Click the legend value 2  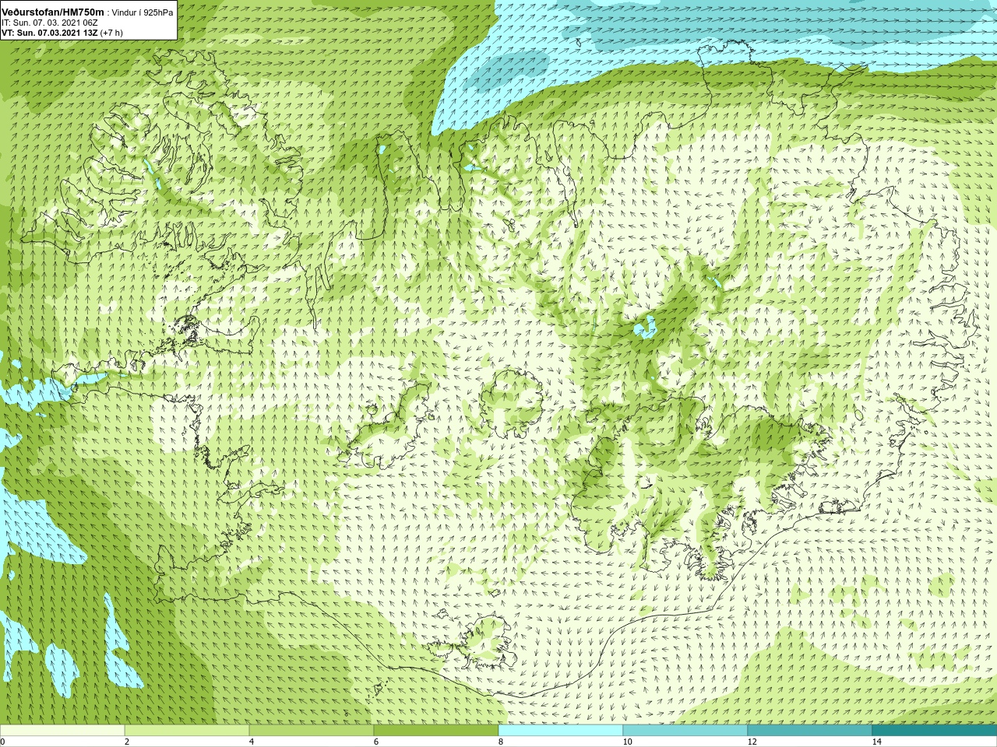[127, 742]
